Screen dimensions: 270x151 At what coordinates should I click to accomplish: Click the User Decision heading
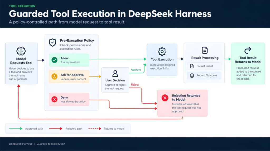[115, 80]
